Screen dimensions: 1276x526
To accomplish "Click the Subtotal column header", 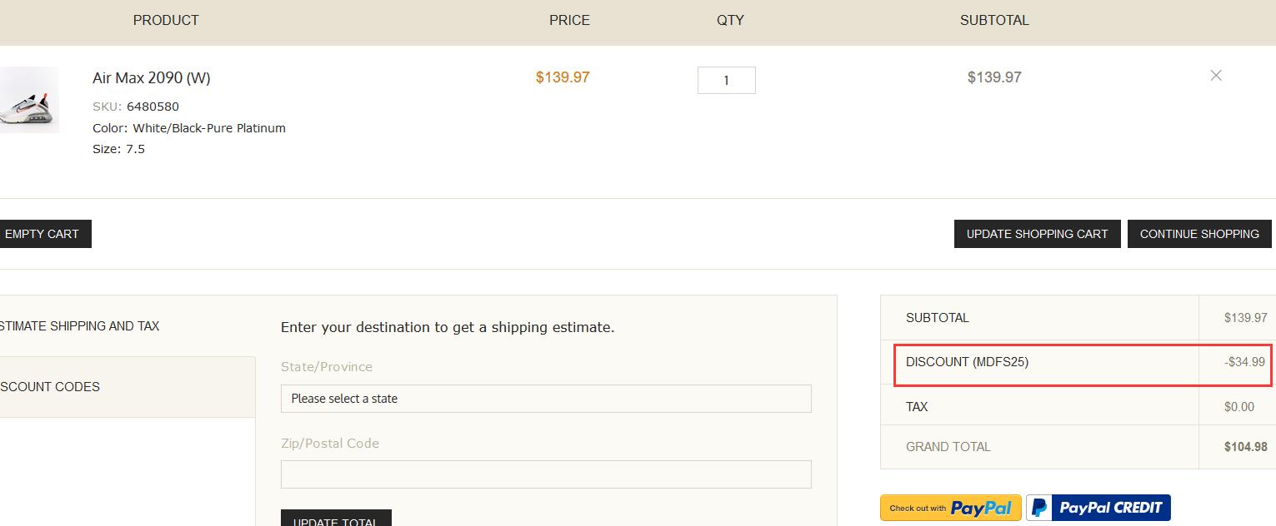I will [x=994, y=20].
